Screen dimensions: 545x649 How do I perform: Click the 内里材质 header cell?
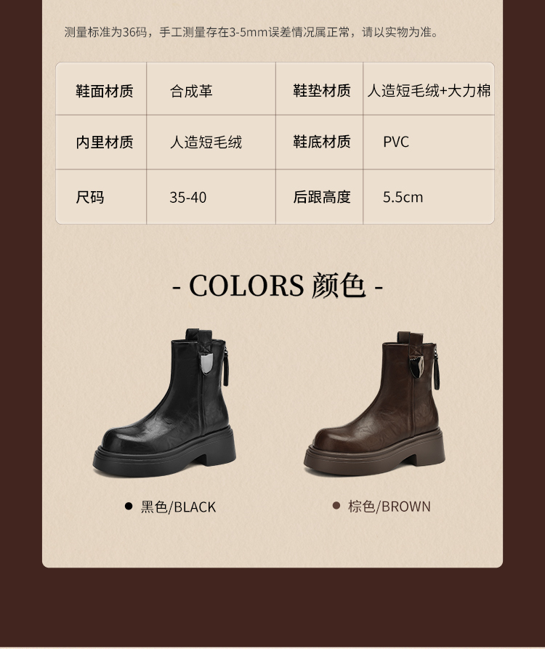(x=102, y=142)
